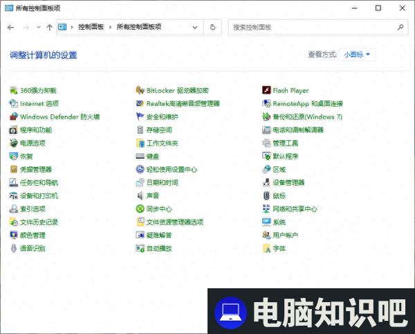
Task: Open the 安全和维护 flag icon
Action: pyautogui.click(x=140, y=116)
